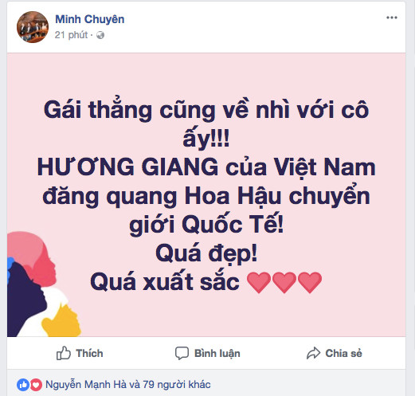This screenshot has height=396, width=415.
Task: Click the public globe privacy icon
Action: point(100,35)
